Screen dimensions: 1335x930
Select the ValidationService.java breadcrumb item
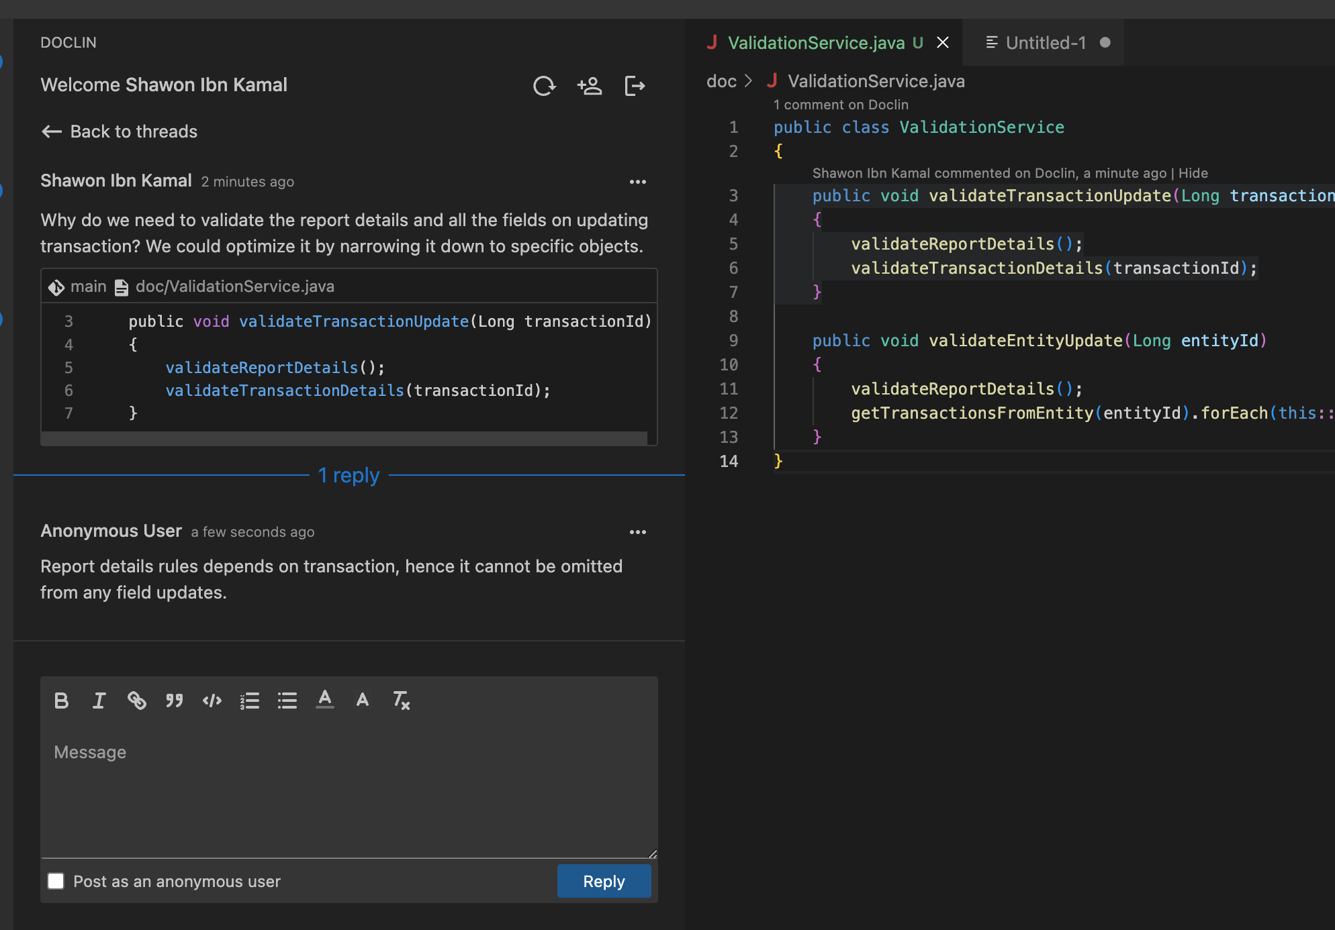[876, 81]
